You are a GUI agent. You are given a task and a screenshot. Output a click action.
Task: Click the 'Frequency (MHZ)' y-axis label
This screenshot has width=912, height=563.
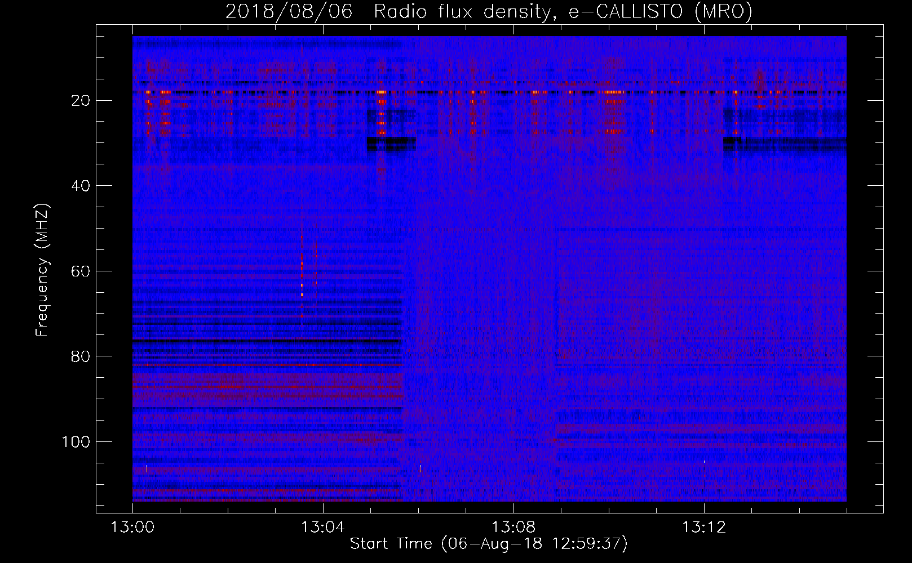[x=42, y=270]
